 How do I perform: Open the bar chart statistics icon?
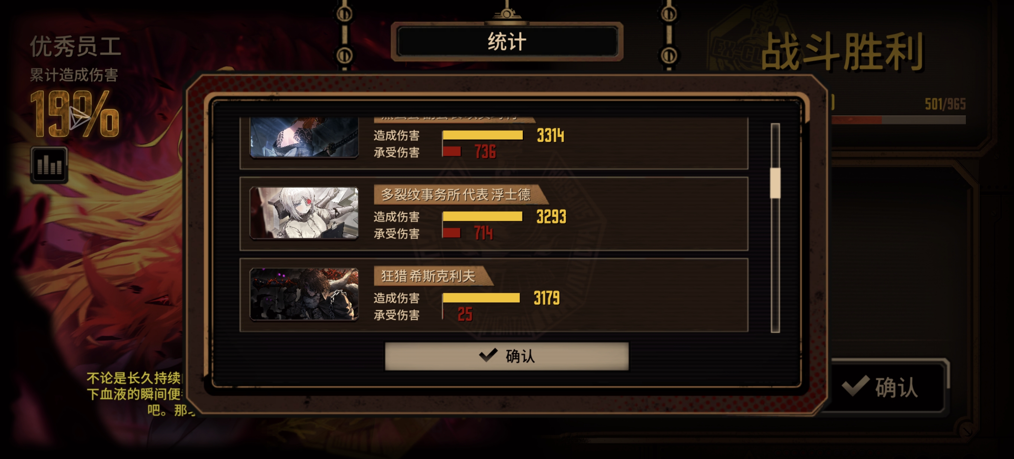(x=49, y=165)
